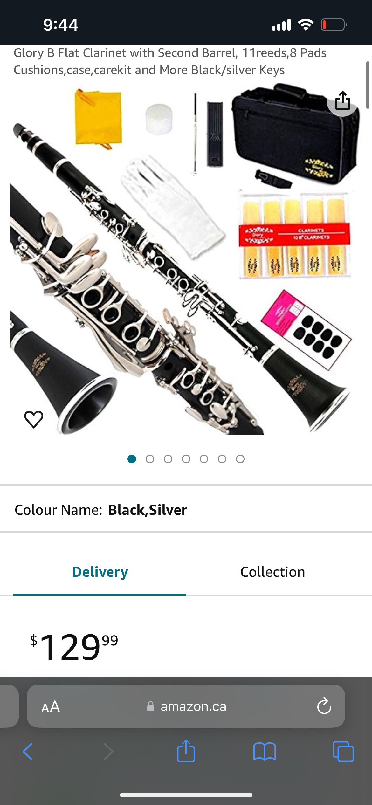Reload the amazon.ca page
This screenshot has width=372, height=805.
tap(324, 706)
